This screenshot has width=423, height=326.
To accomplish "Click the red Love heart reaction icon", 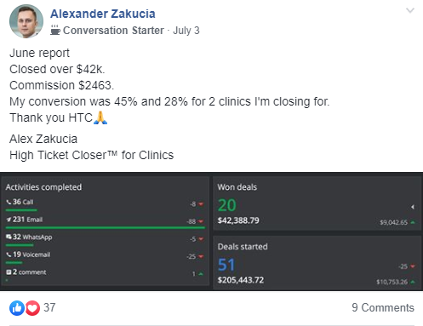I will [x=32, y=308].
